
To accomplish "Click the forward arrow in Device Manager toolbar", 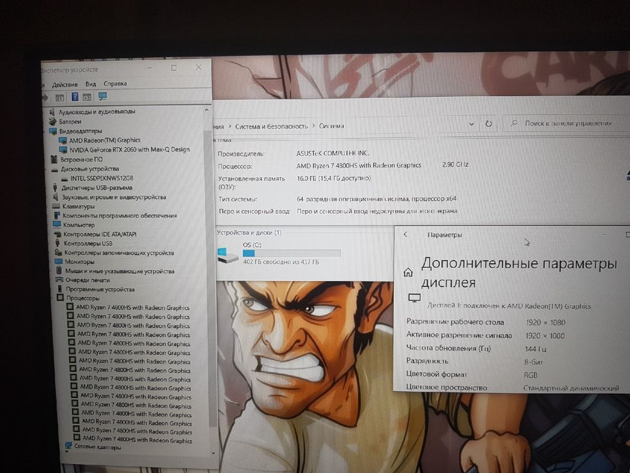I will [x=45, y=97].
